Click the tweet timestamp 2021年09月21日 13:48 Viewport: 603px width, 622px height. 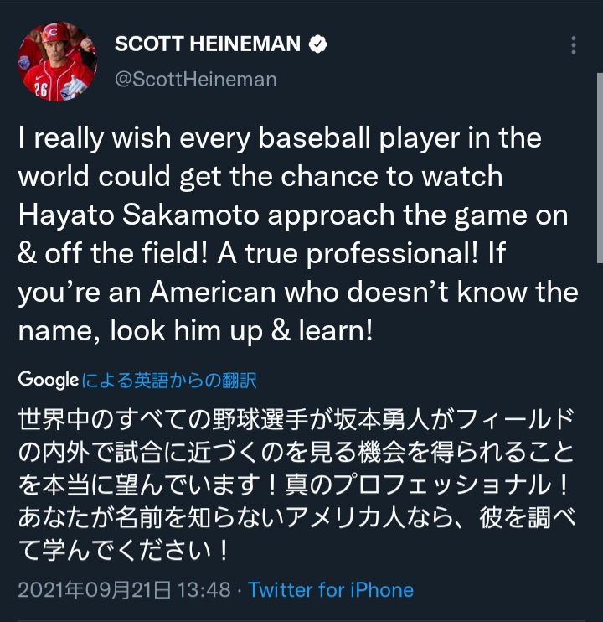pos(124,589)
